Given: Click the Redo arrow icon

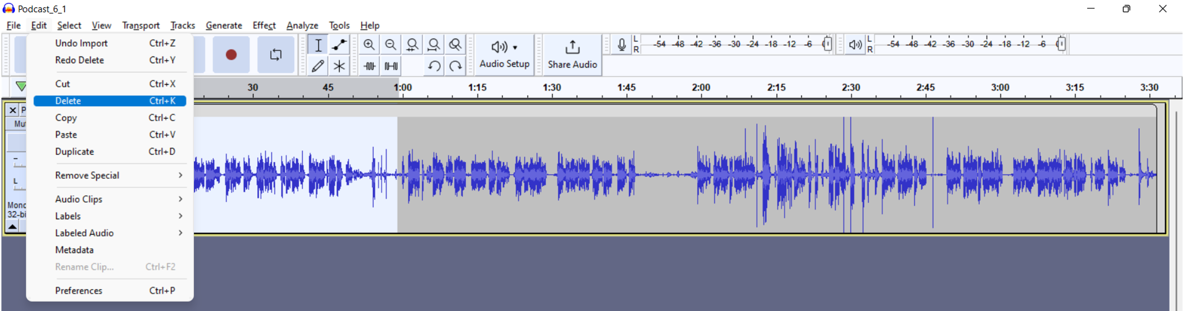Looking at the screenshot, I should [x=455, y=66].
